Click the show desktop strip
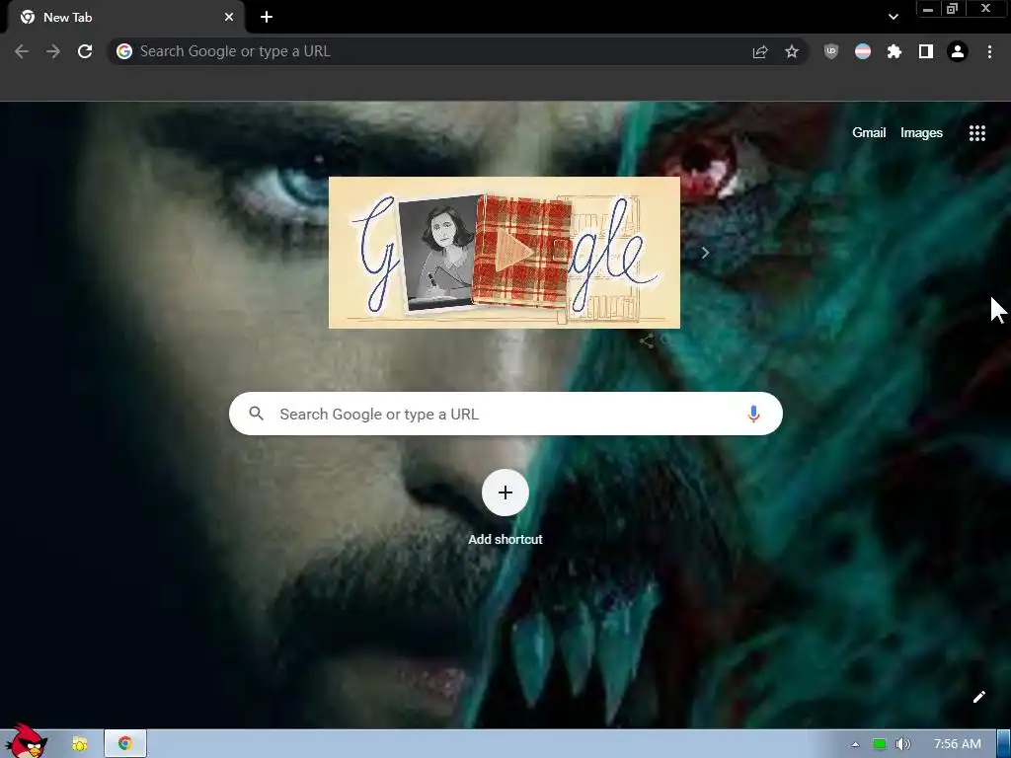 (x=1003, y=744)
